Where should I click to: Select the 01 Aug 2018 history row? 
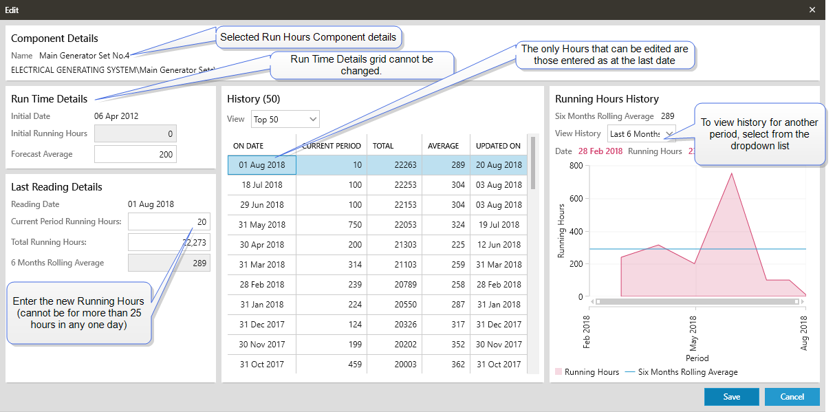tap(378, 165)
